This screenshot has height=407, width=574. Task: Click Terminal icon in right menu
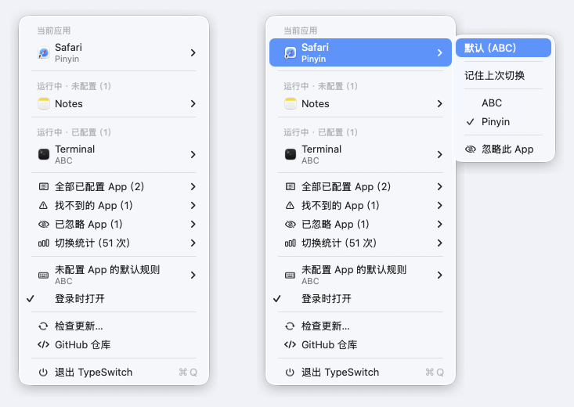point(291,154)
